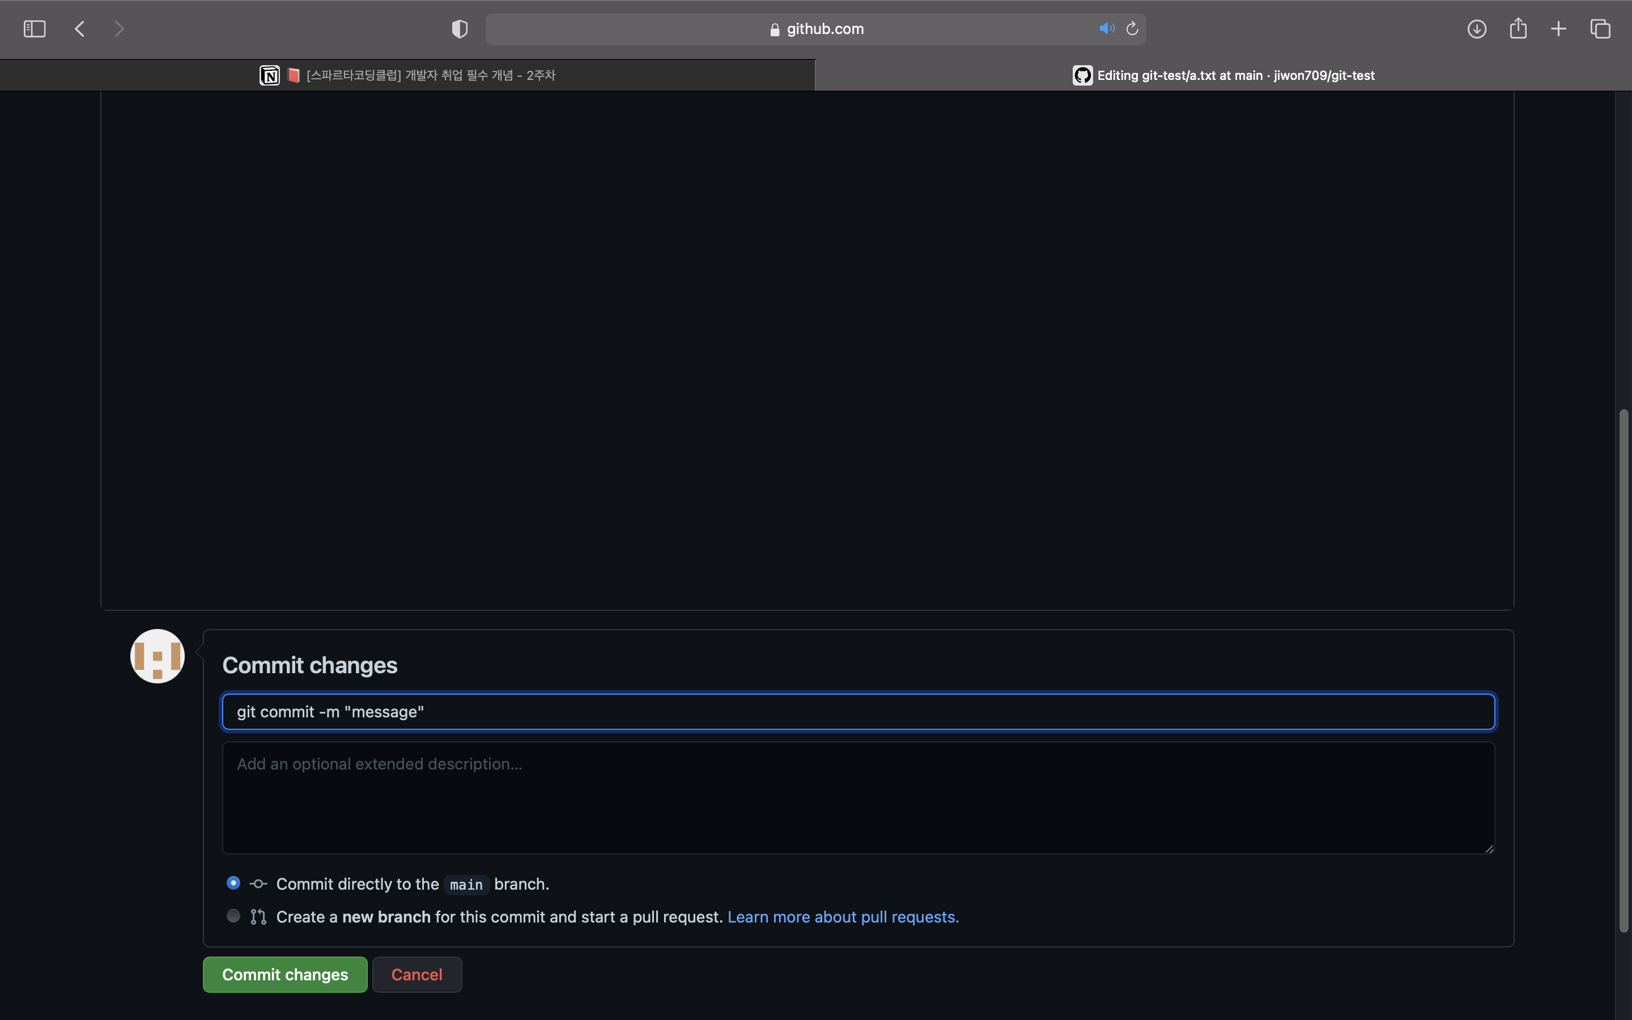Reload the current page

(1131, 28)
